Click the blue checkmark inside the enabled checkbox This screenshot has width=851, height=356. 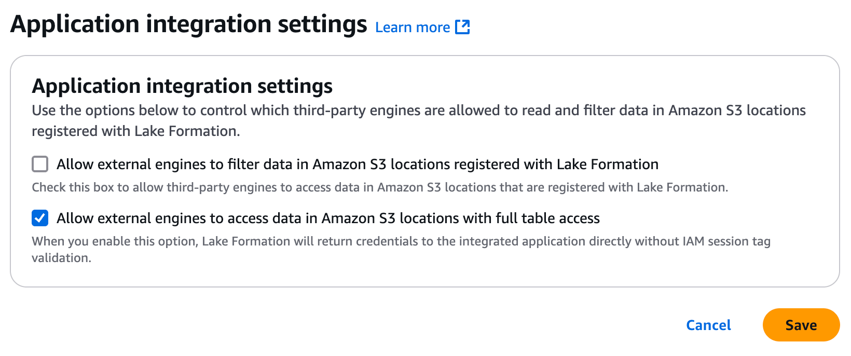tap(39, 218)
